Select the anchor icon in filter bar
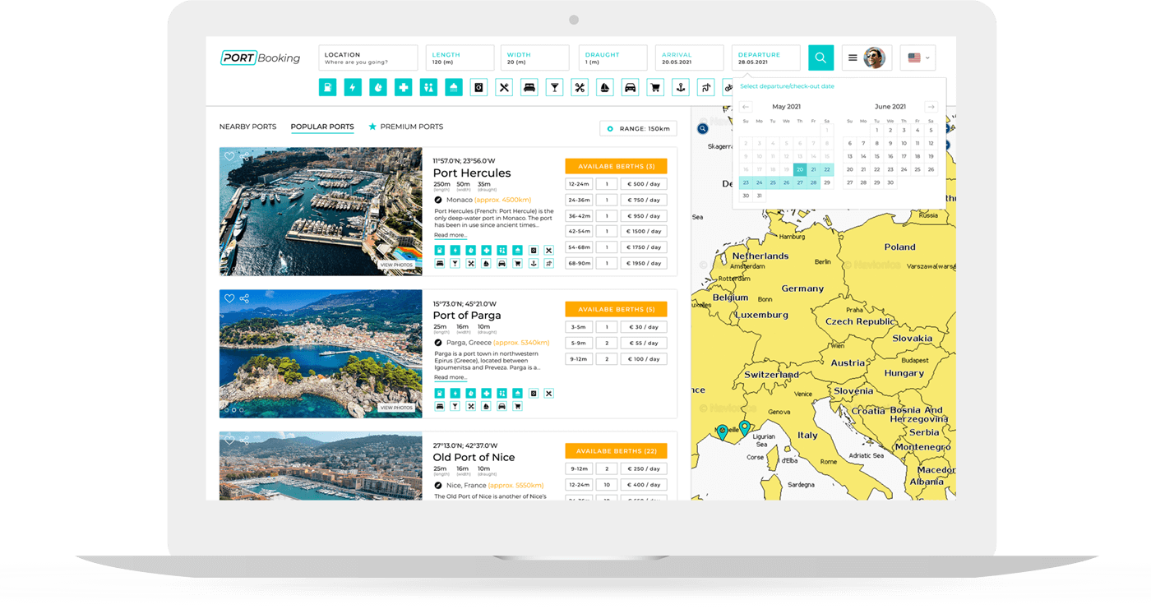 [680, 87]
